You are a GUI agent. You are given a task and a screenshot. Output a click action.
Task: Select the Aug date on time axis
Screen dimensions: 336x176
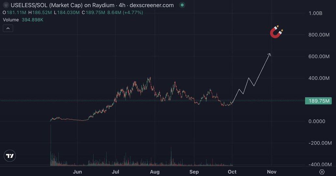(155, 172)
